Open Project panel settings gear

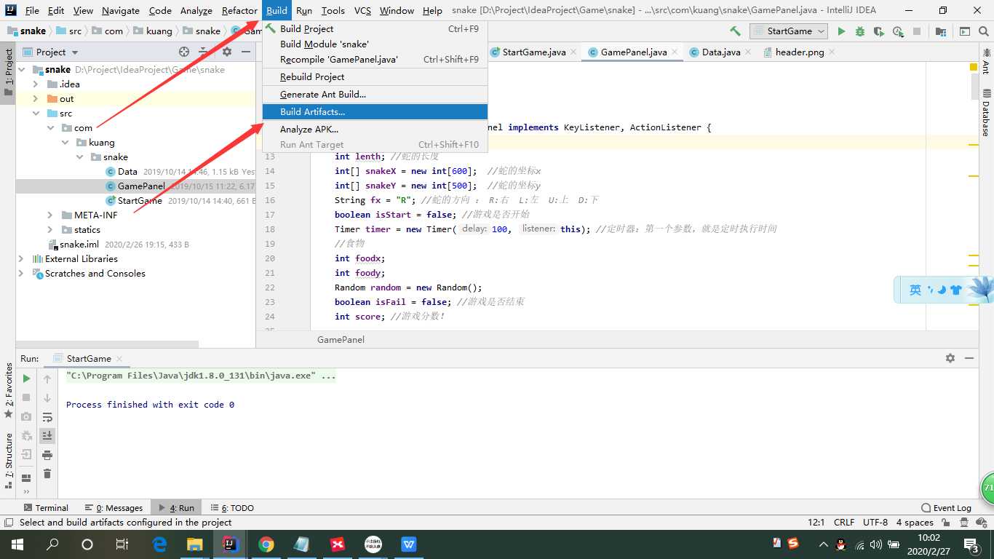(227, 52)
